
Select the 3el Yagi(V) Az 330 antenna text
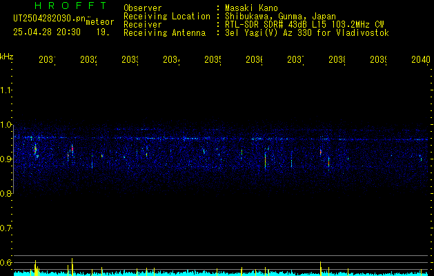point(307,33)
